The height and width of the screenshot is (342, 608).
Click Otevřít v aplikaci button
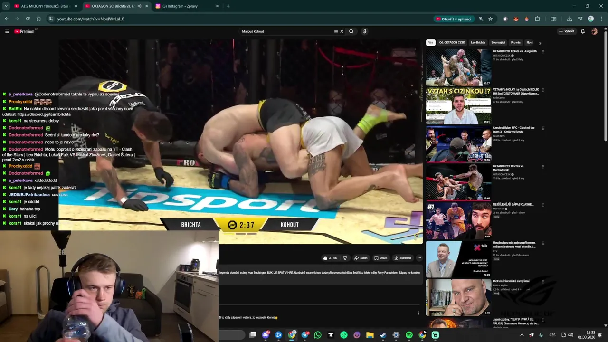[x=454, y=19]
